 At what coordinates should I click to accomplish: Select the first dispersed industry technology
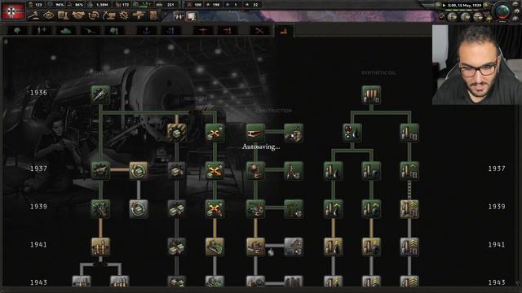tap(215, 133)
